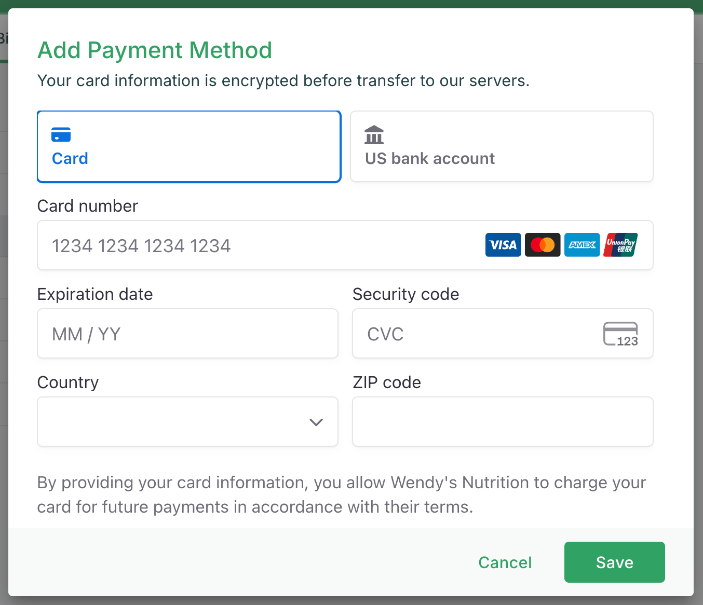Click the ZIP code input field
703x605 pixels.
[503, 421]
